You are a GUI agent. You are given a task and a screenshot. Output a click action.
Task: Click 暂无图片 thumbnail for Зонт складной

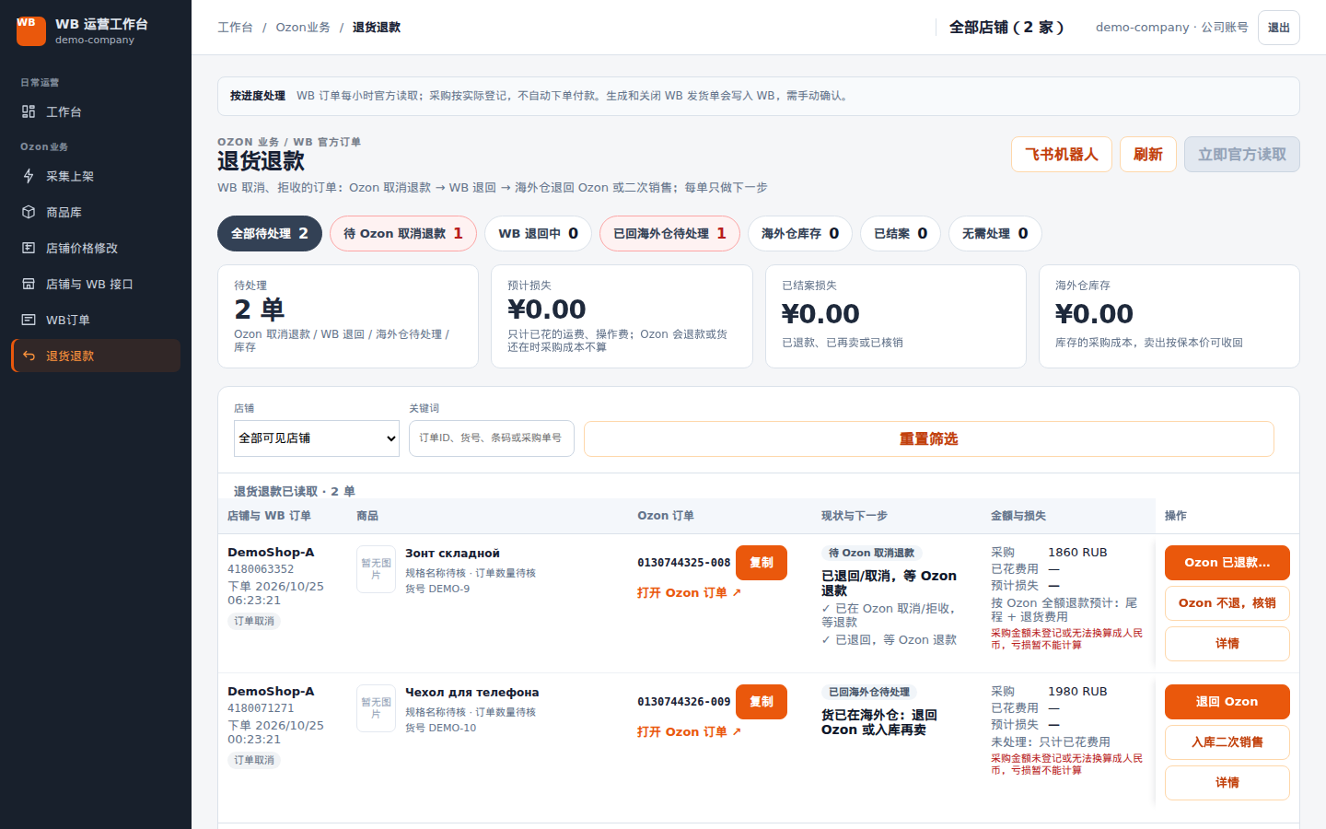click(376, 569)
